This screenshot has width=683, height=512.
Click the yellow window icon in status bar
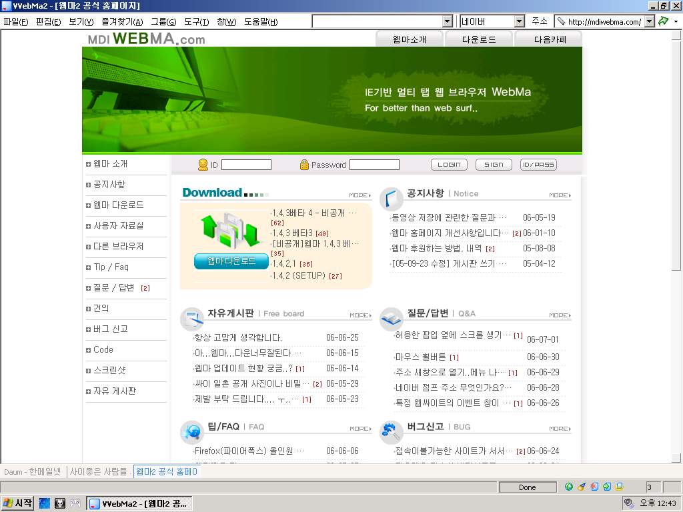click(x=619, y=487)
